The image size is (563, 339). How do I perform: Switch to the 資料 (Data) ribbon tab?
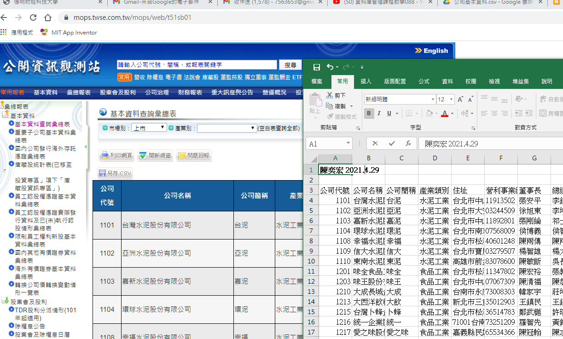(x=447, y=82)
